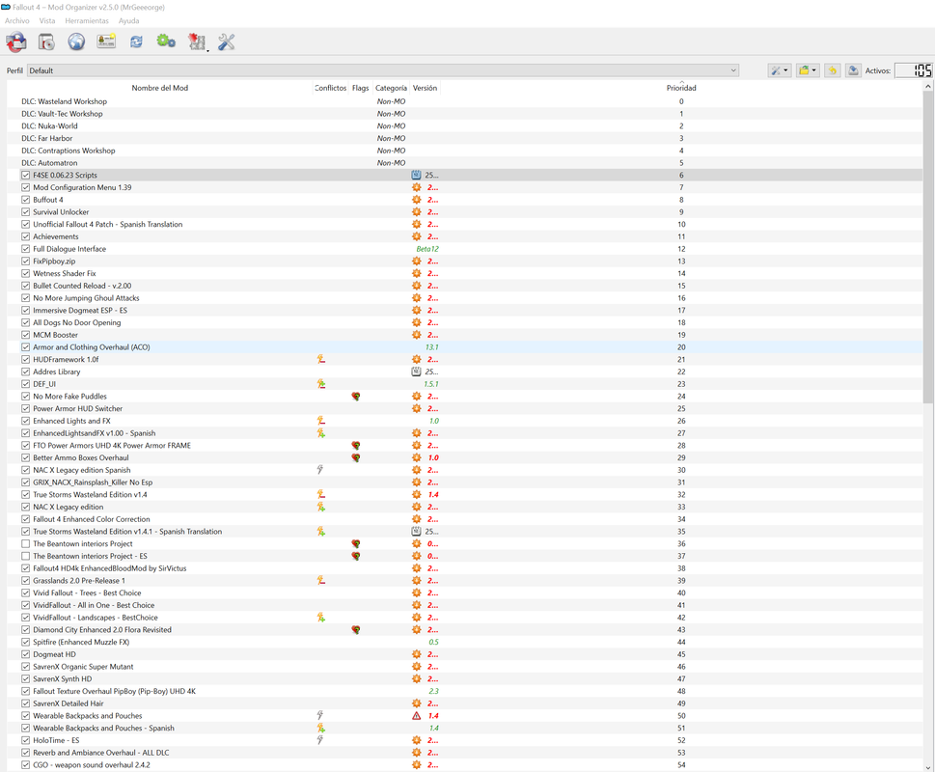The height and width of the screenshot is (772, 935).
Task: Click heart flag on FTO Power Armors row
Action: pos(356,445)
